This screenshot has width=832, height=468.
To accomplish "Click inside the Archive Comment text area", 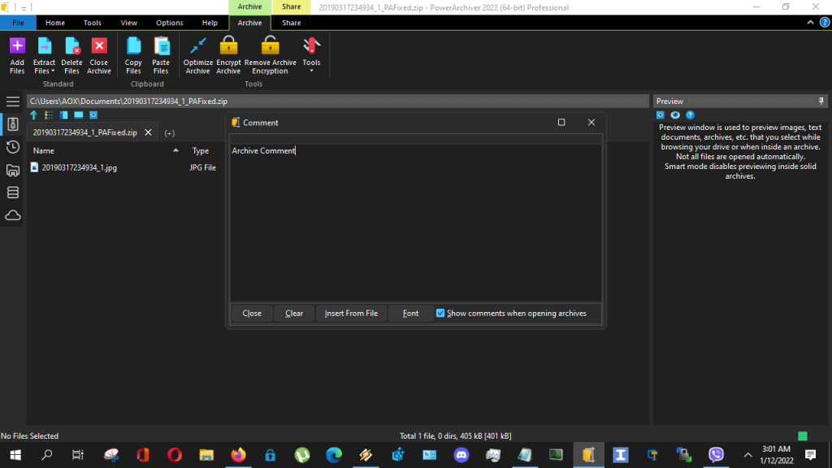I will click(x=415, y=223).
